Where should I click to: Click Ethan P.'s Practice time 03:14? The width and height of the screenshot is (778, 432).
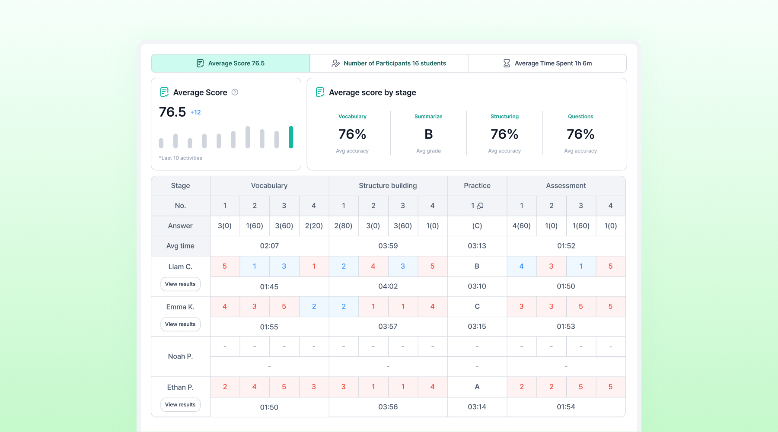tap(477, 407)
